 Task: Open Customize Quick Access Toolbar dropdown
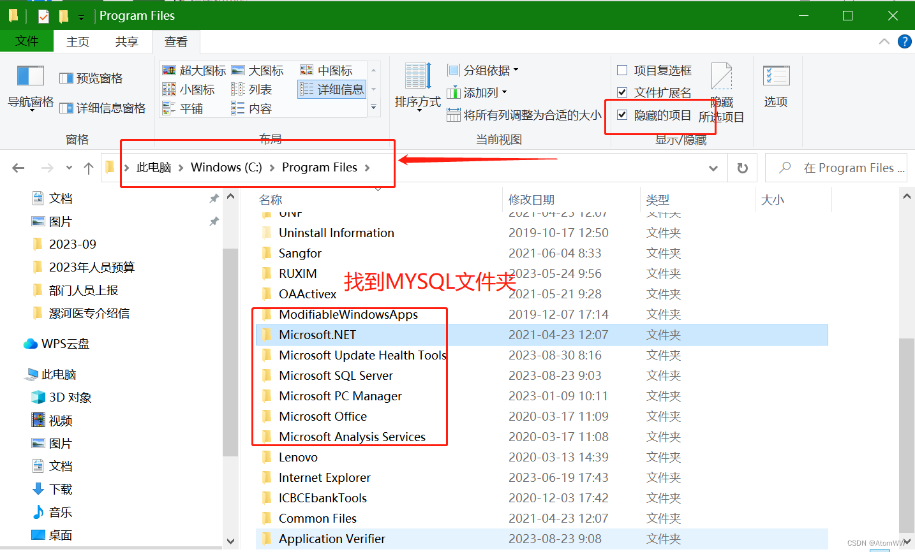(x=81, y=17)
